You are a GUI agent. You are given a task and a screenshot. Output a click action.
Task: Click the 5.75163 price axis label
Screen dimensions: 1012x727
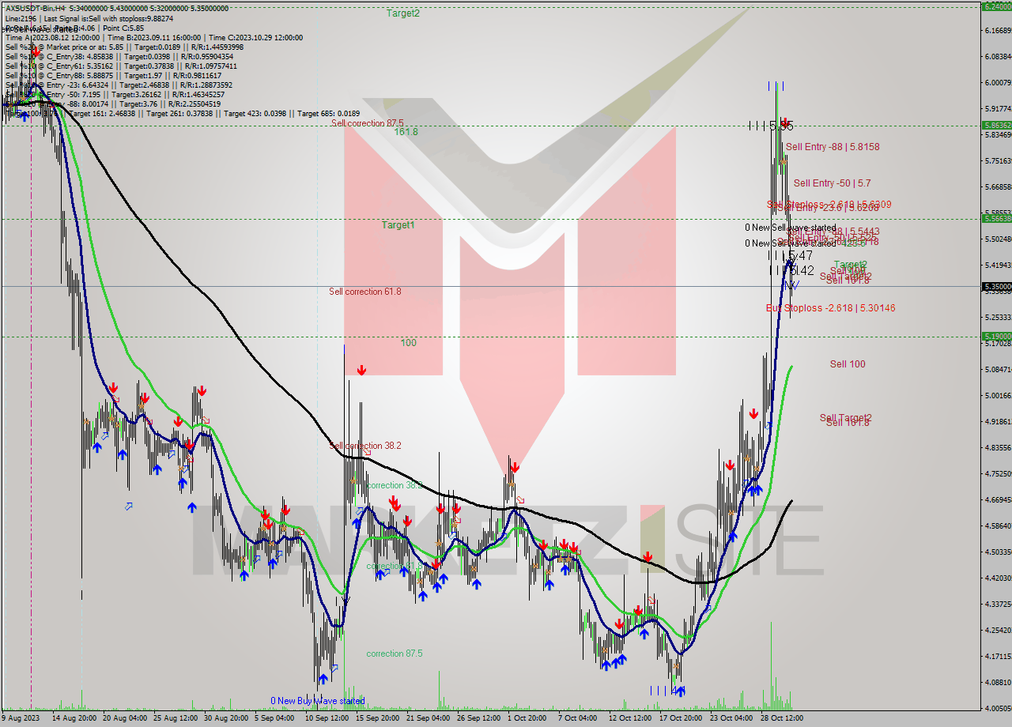click(x=998, y=160)
